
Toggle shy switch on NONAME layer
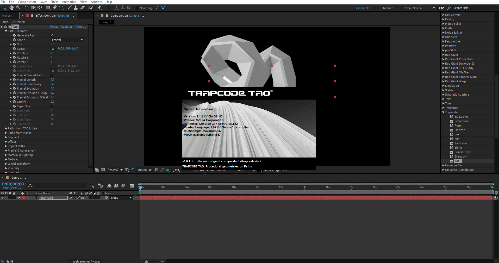(71, 198)
